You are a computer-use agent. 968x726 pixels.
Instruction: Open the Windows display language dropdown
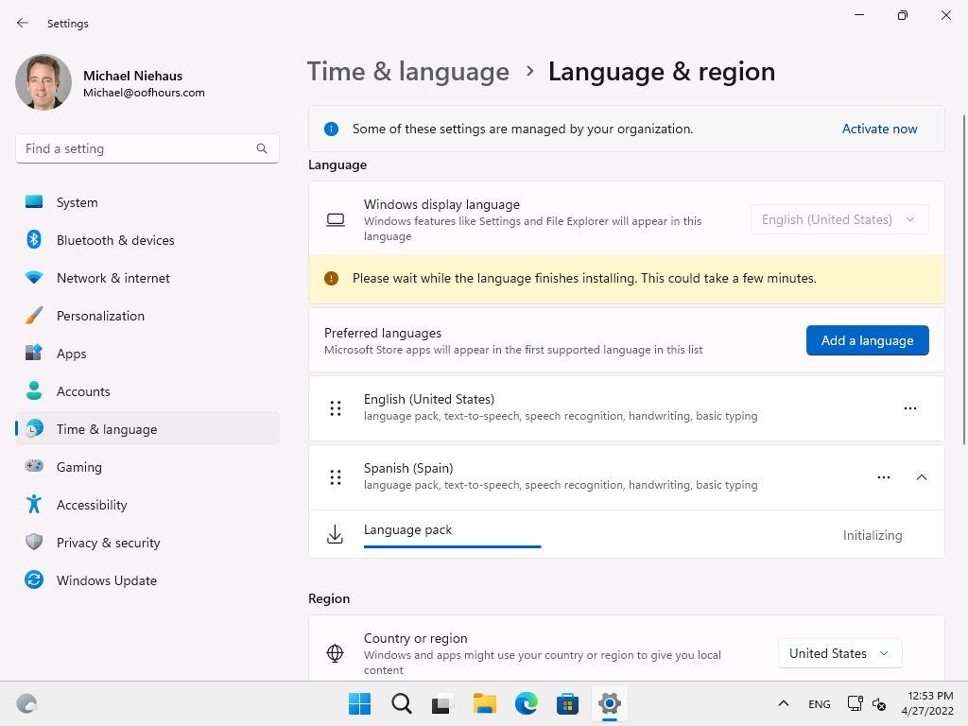(838, 218)
